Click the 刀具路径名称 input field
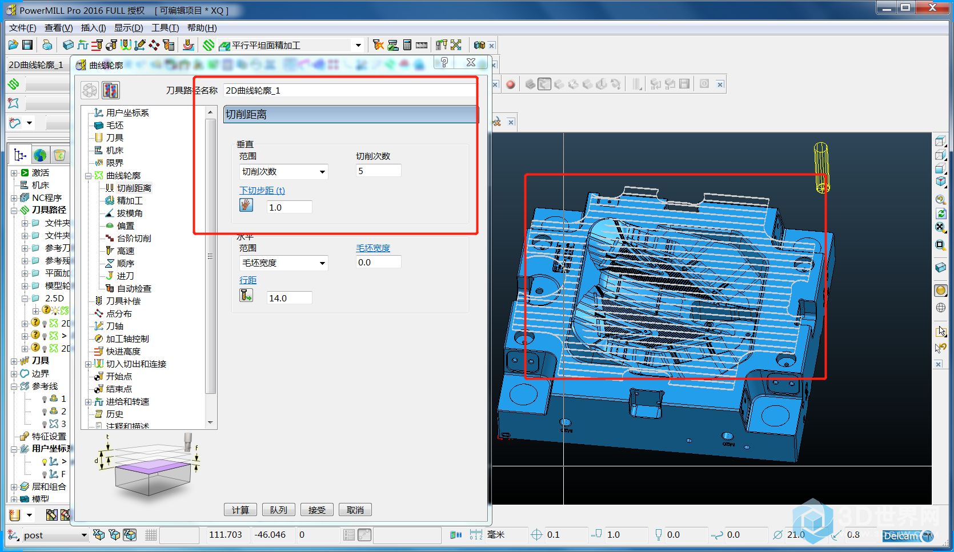Screen dimensions: 954x552 [350, 90]
